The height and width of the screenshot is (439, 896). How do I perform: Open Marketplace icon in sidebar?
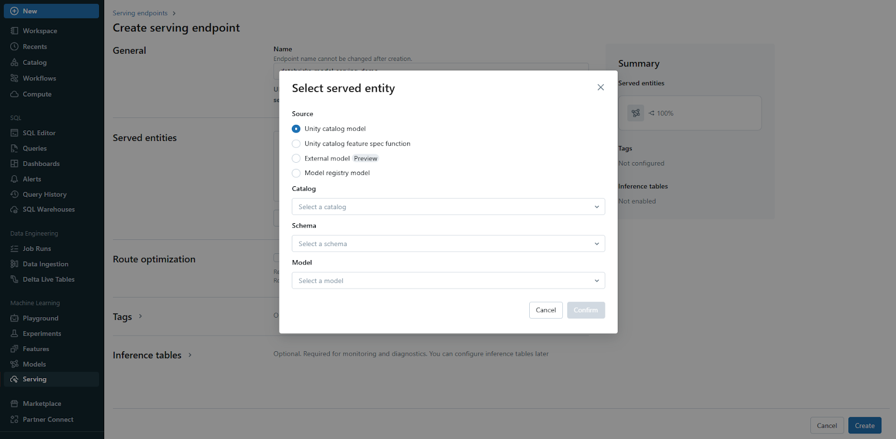[x=15, y=404]
